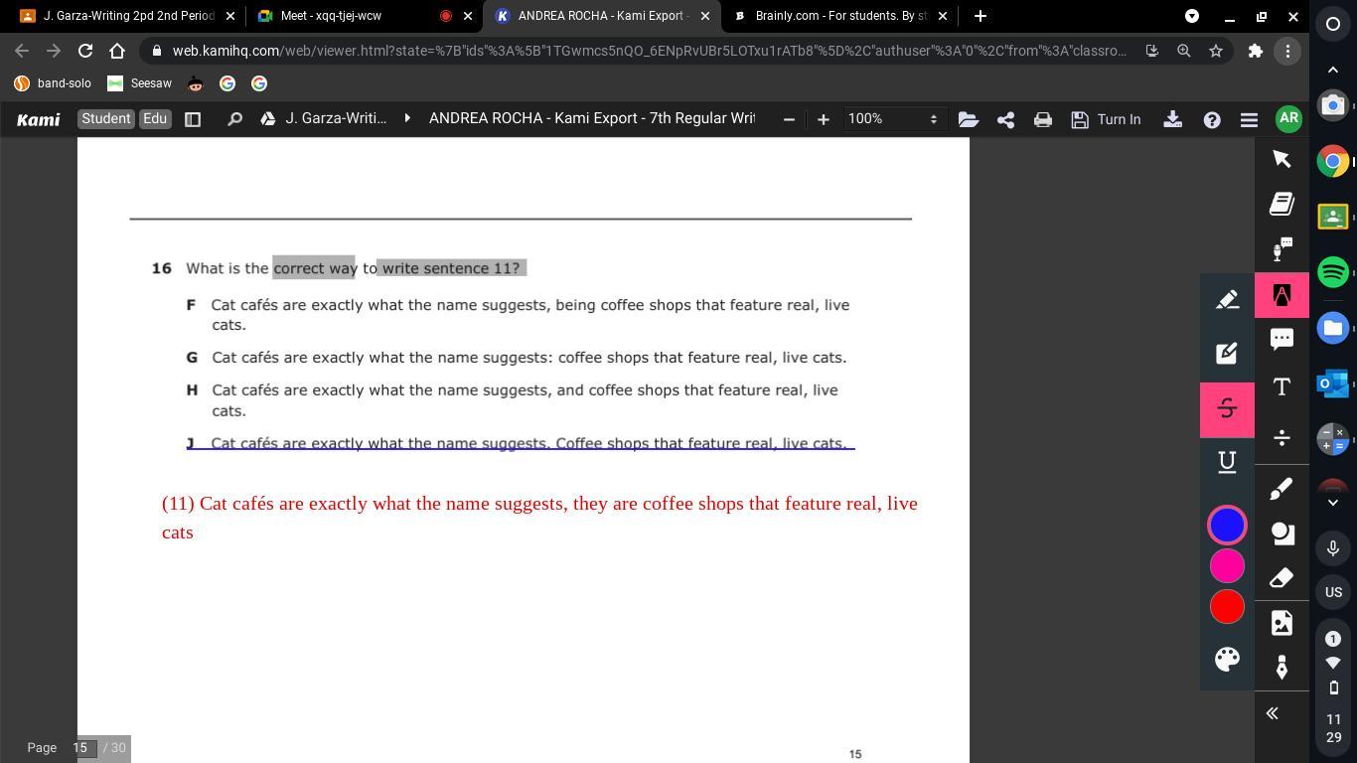1357x763 pixels.
Task: Open a file with the folder icon
Action: [969, 119]
